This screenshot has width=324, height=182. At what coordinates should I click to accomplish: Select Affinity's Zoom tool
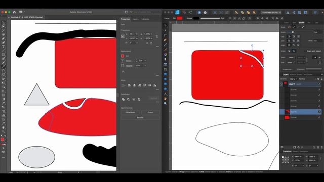click(166, 104)
